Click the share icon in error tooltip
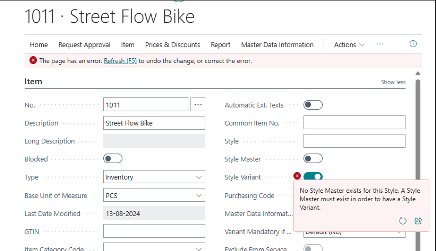The image size is (436, 251). point(418,221)
